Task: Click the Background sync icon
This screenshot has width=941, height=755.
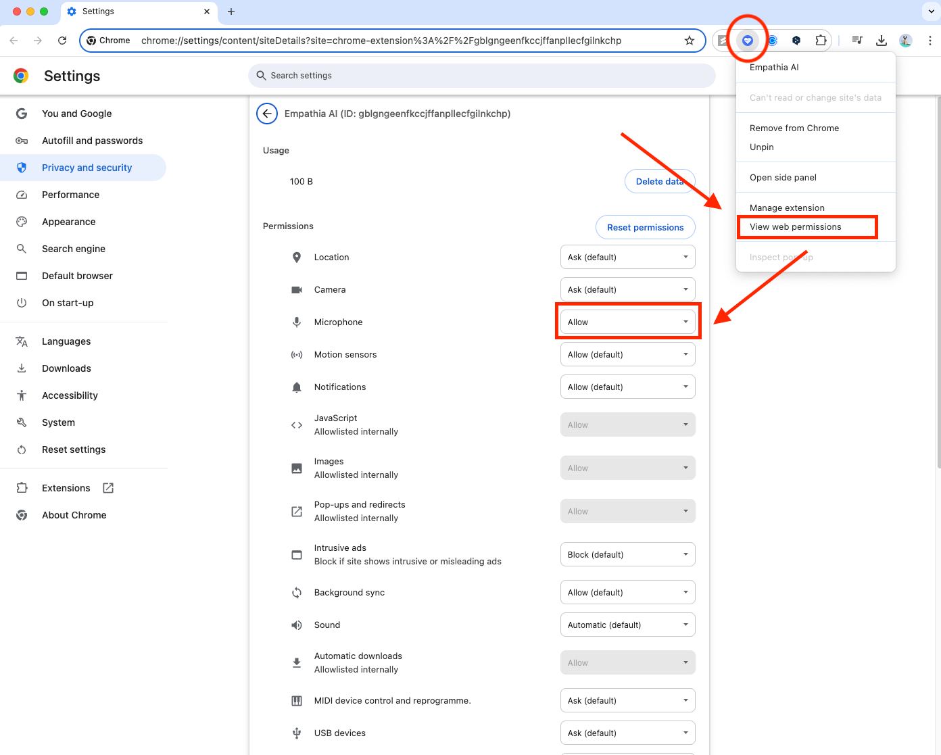Action: coord(297,593)
